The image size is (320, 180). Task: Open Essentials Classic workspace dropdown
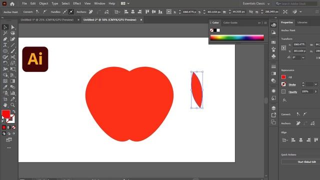coord(256,3)
